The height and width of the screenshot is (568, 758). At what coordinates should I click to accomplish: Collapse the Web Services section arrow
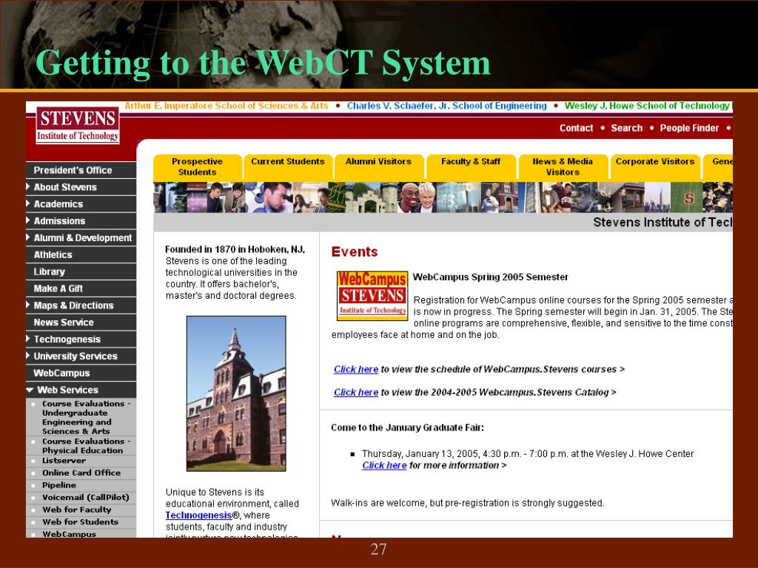click(30, 390)
